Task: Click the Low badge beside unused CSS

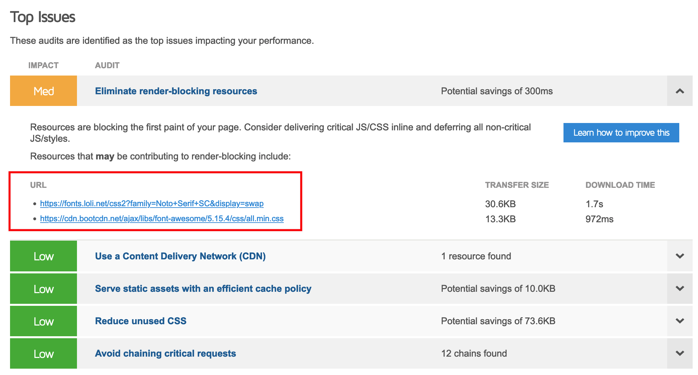Action: coord(43,321)
